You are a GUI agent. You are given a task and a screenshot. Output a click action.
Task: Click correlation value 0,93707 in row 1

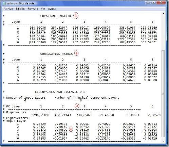pyautogui.click(x=61, y=65)
